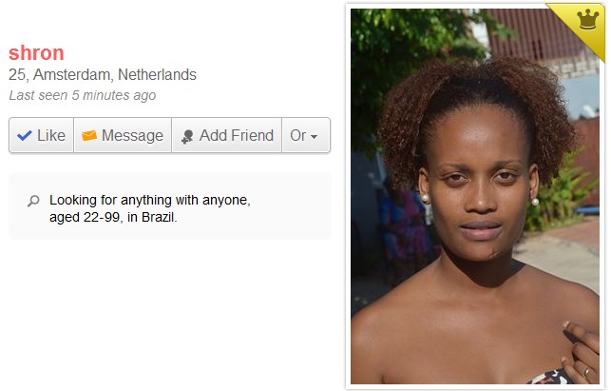Click the Like button label text

51,135
